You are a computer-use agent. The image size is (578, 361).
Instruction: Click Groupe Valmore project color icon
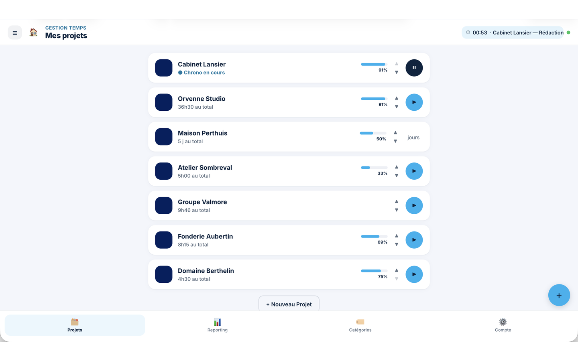[164, 206]
